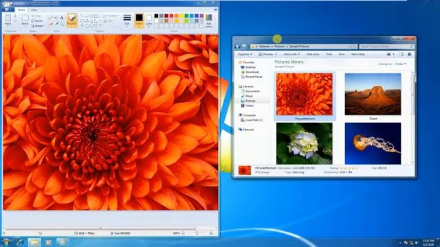440x247 pixels.
Task: Pick the black color swatch
Action: tap(156, 16)
